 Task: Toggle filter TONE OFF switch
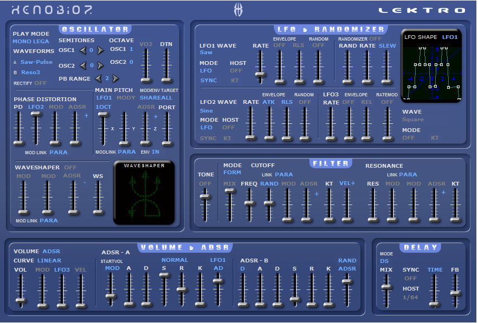point(205,183)
